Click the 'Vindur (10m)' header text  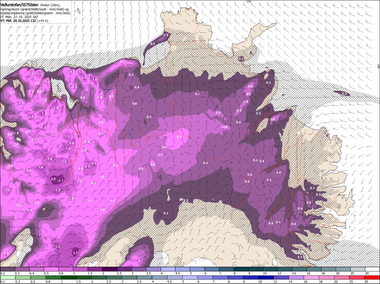50,5
